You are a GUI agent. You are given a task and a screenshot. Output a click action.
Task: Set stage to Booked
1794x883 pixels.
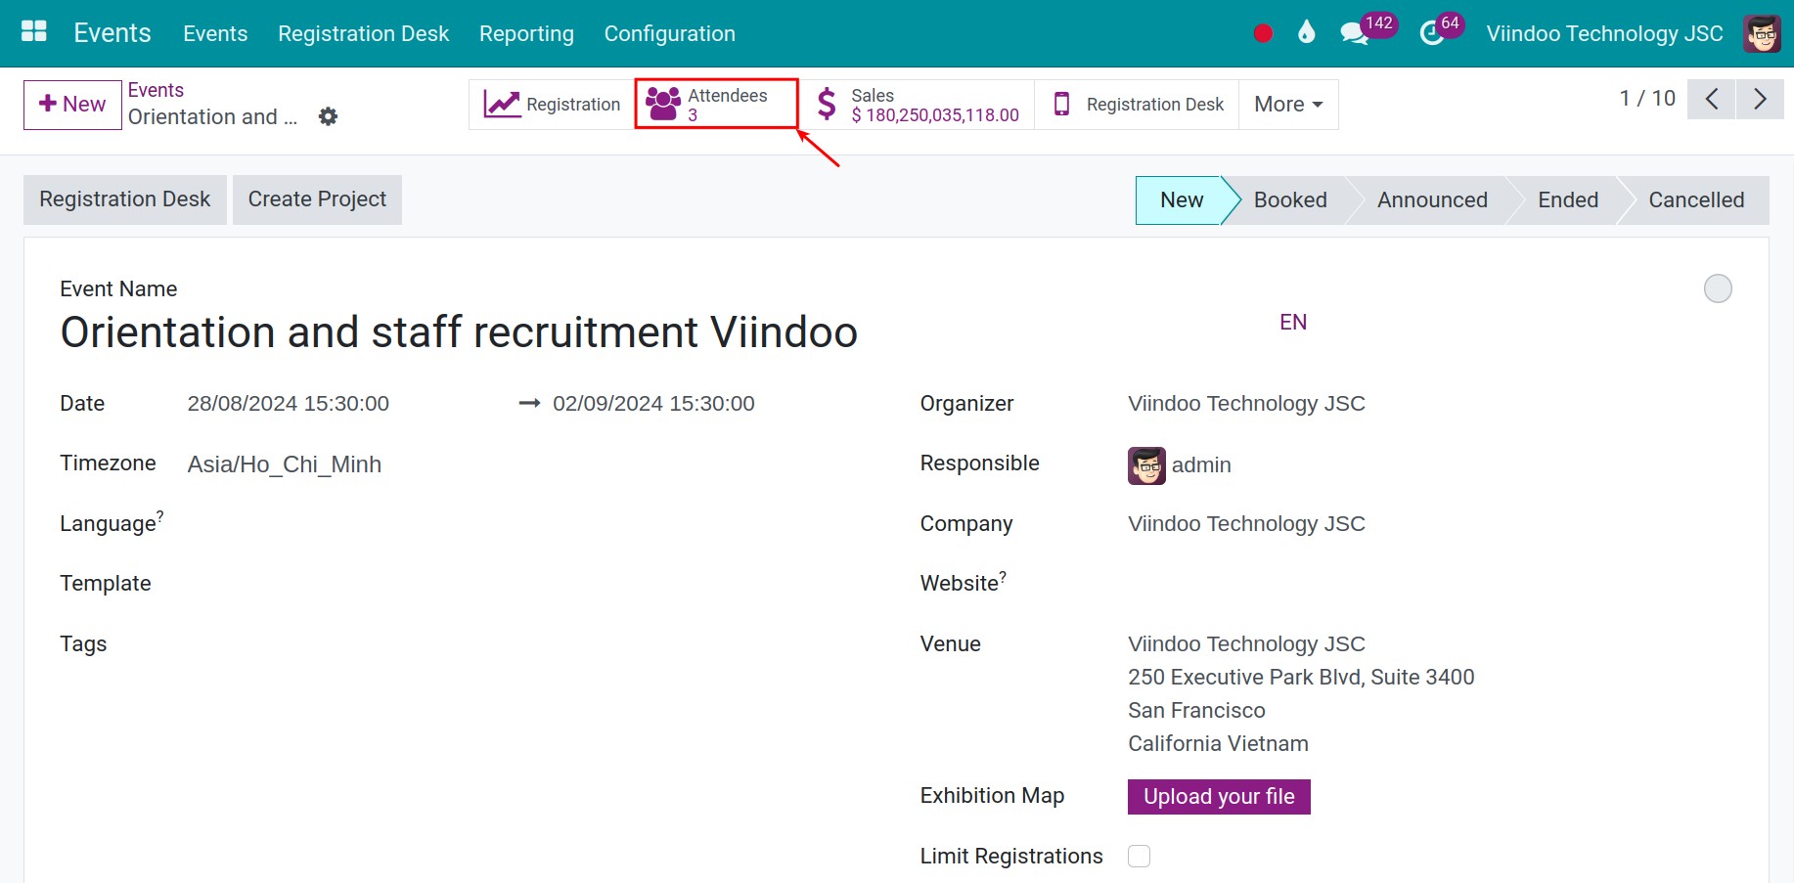point(1290,200)
